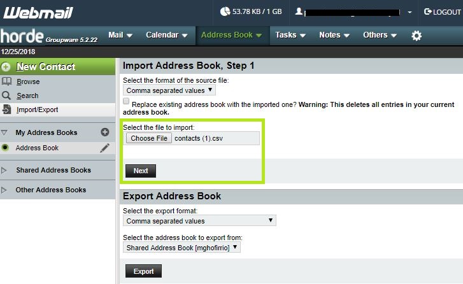Screen dimensions: 463x284
Task: Expand Other Address Books section
Action: (x=5, y=190)
